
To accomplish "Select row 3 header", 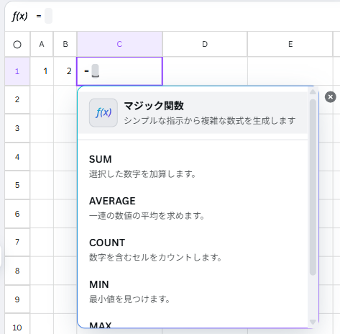I will point(17,128).
